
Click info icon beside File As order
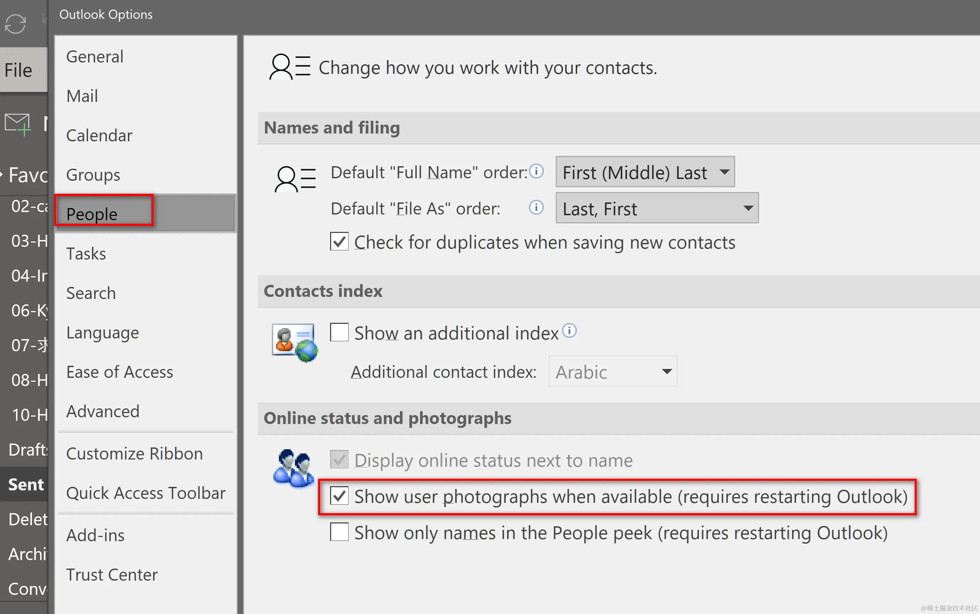click(x=536, y=207)
